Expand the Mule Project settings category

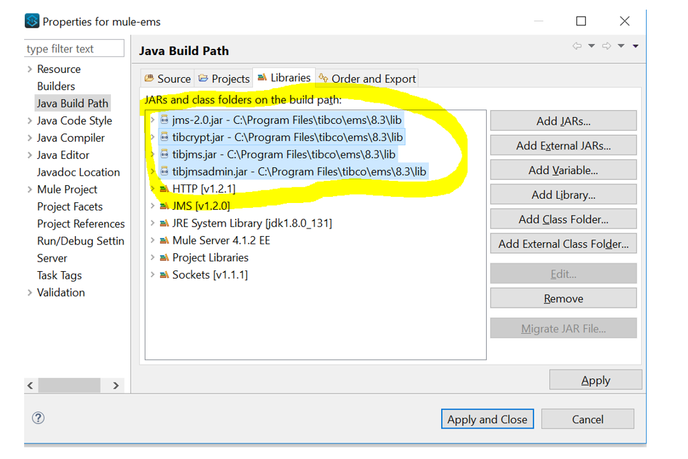[x=30, y=189]
